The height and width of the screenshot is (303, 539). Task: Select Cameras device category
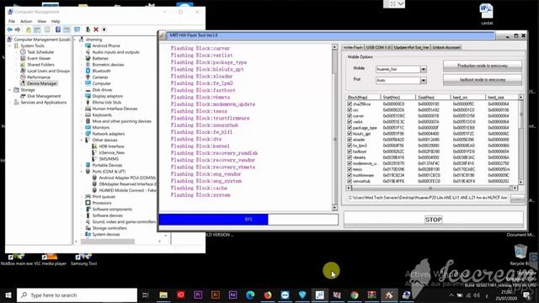(x=100, y=77)
